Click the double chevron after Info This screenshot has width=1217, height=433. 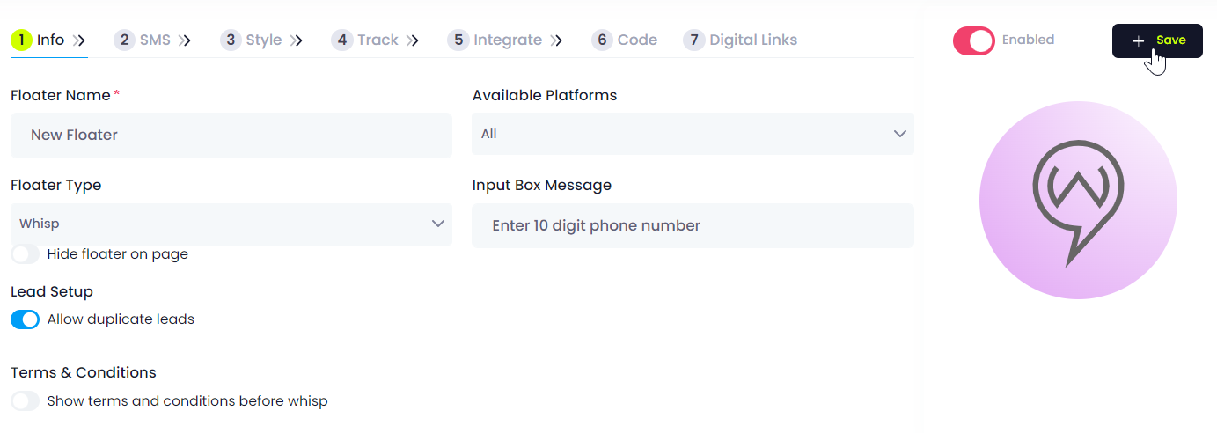click(79, 40)
